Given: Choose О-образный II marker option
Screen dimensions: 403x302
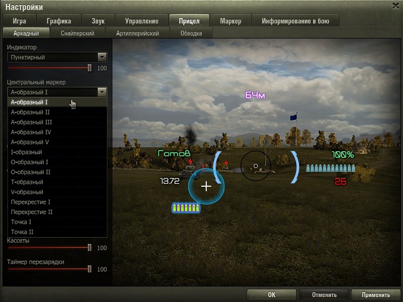Looking at the screenshot, I should [57, 172].
